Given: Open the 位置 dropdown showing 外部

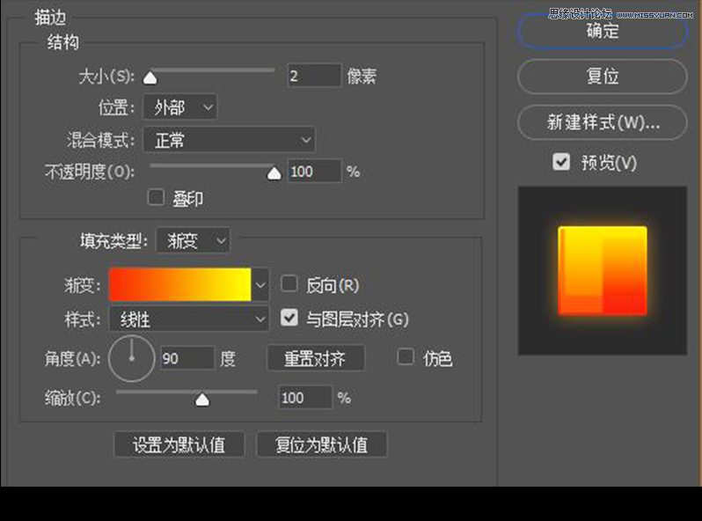Looking at the screenshot, I should click(180, 107).
